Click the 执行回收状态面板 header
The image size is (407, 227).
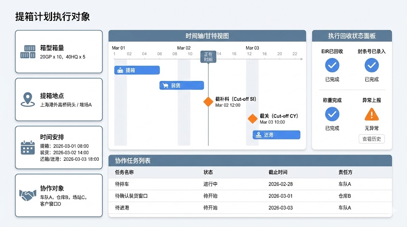(x=352, y=36)
